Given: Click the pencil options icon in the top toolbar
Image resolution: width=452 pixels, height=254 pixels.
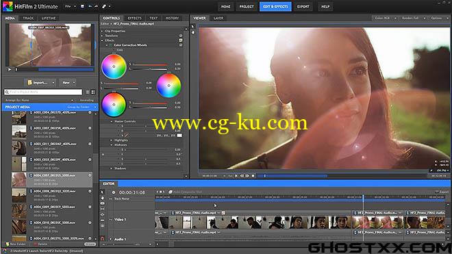Looking at the screenshot, I should pos(104,6).
